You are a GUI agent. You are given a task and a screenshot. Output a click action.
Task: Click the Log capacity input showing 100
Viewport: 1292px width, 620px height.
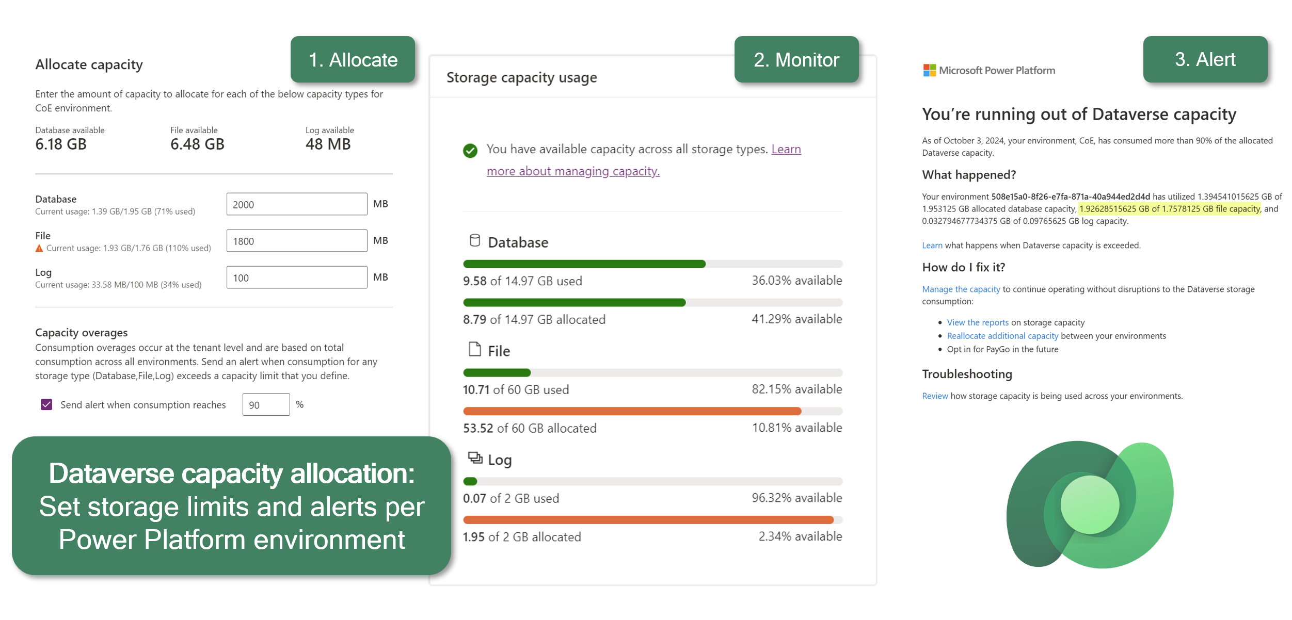(x=297, y=278)
